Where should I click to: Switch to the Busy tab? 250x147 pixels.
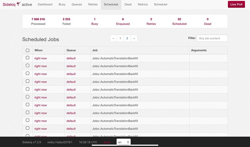pyautogui.click(x=62, y=4)
